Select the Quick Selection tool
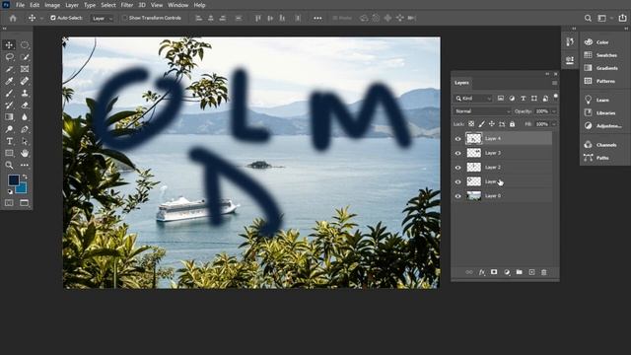The image size is (631, 355). point(25,57)
